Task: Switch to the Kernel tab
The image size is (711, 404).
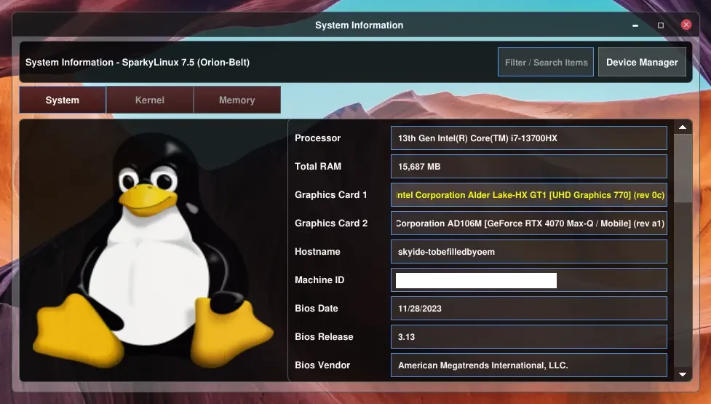Action: click(150, 100)
